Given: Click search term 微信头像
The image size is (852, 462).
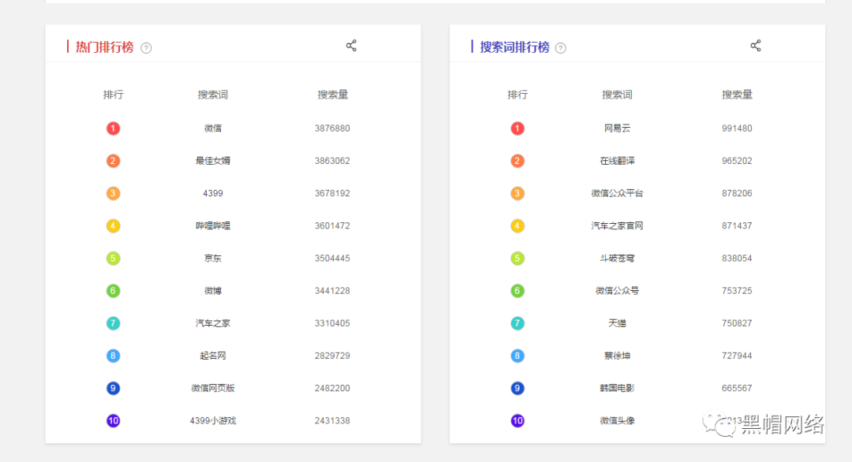Looking at the screenshot, I should [x=617, y=421].
